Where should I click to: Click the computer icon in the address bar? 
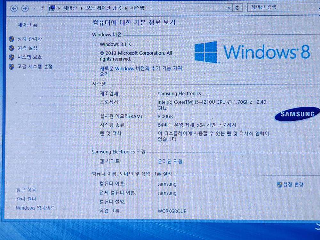tap(52, 8)
